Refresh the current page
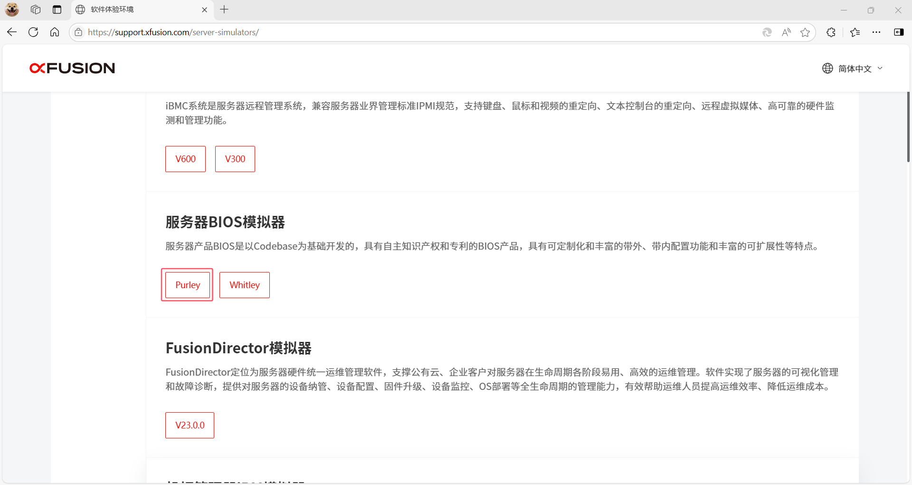The width and height of the screenshot is (912, 485). (33, 32)
